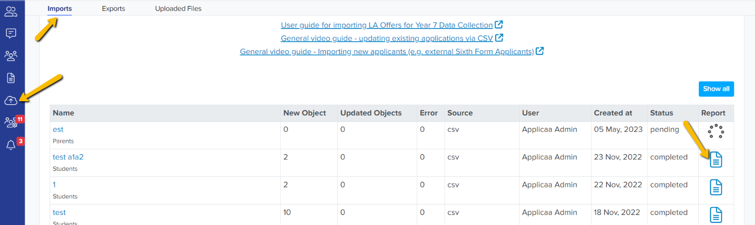Select the Imports tab
This screenshot has width=755, height=225.
[x=60, y=9]
